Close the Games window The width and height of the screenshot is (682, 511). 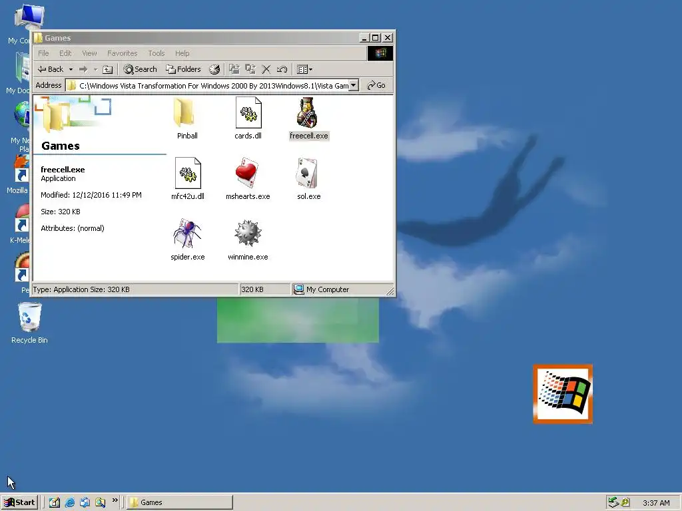click(x=388, y=38)
